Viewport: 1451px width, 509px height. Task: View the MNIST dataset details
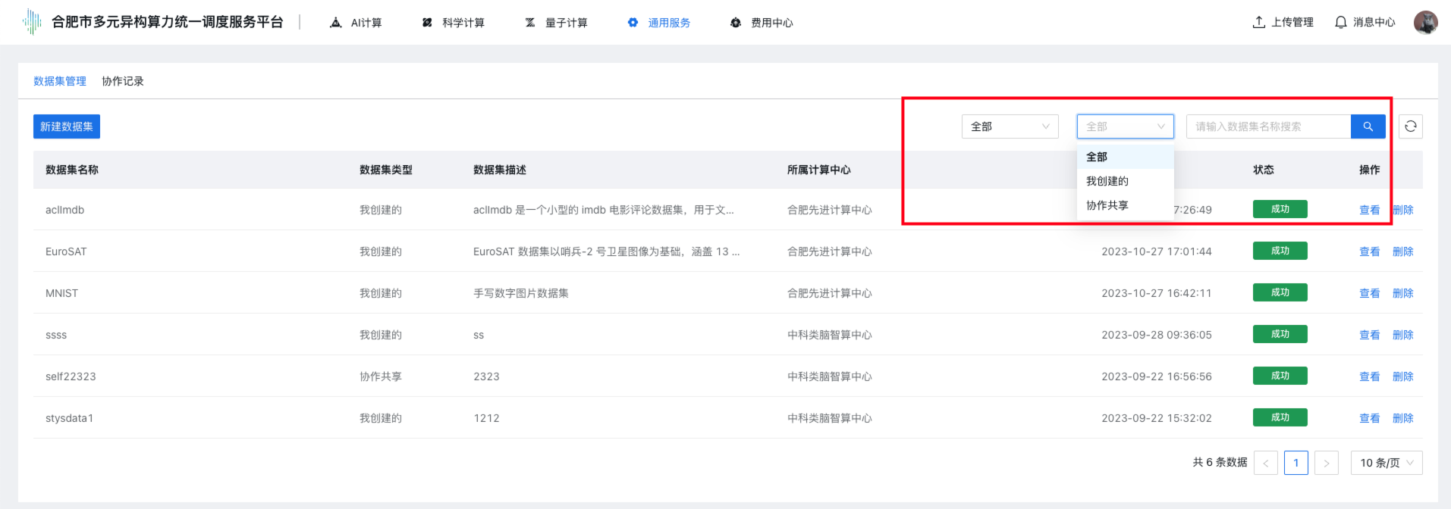1369,293
